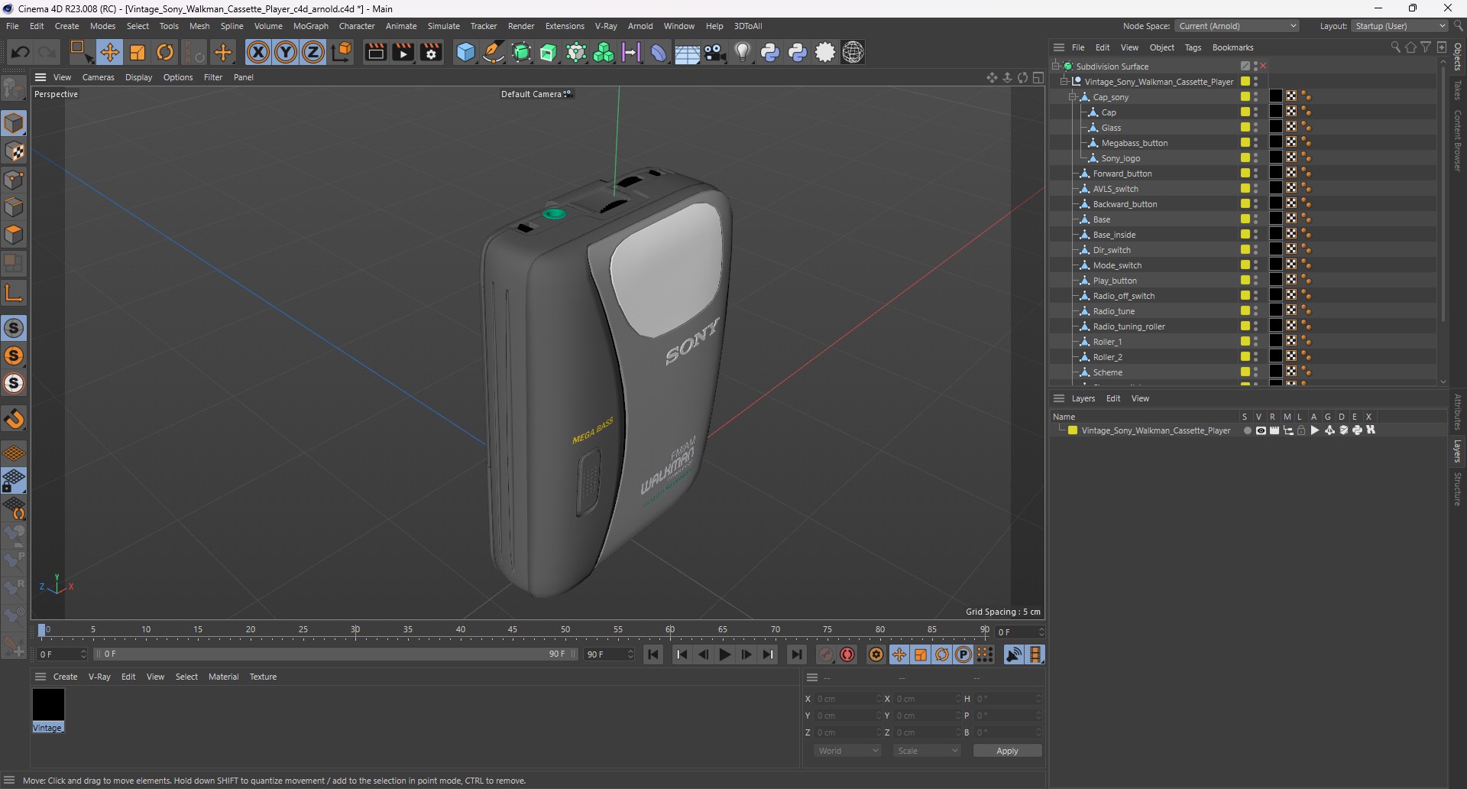Open the Scale mode dropdown
The image size is (1467, 789).
(x=927, y=751)
